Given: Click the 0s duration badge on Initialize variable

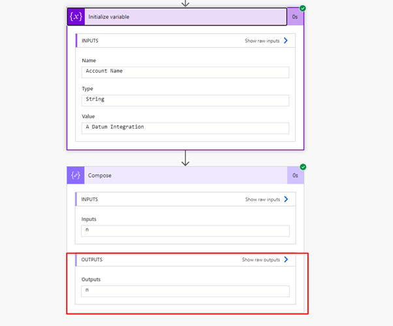Looking at the screenshot, I should pyautogui.click(x=295, y=17).
